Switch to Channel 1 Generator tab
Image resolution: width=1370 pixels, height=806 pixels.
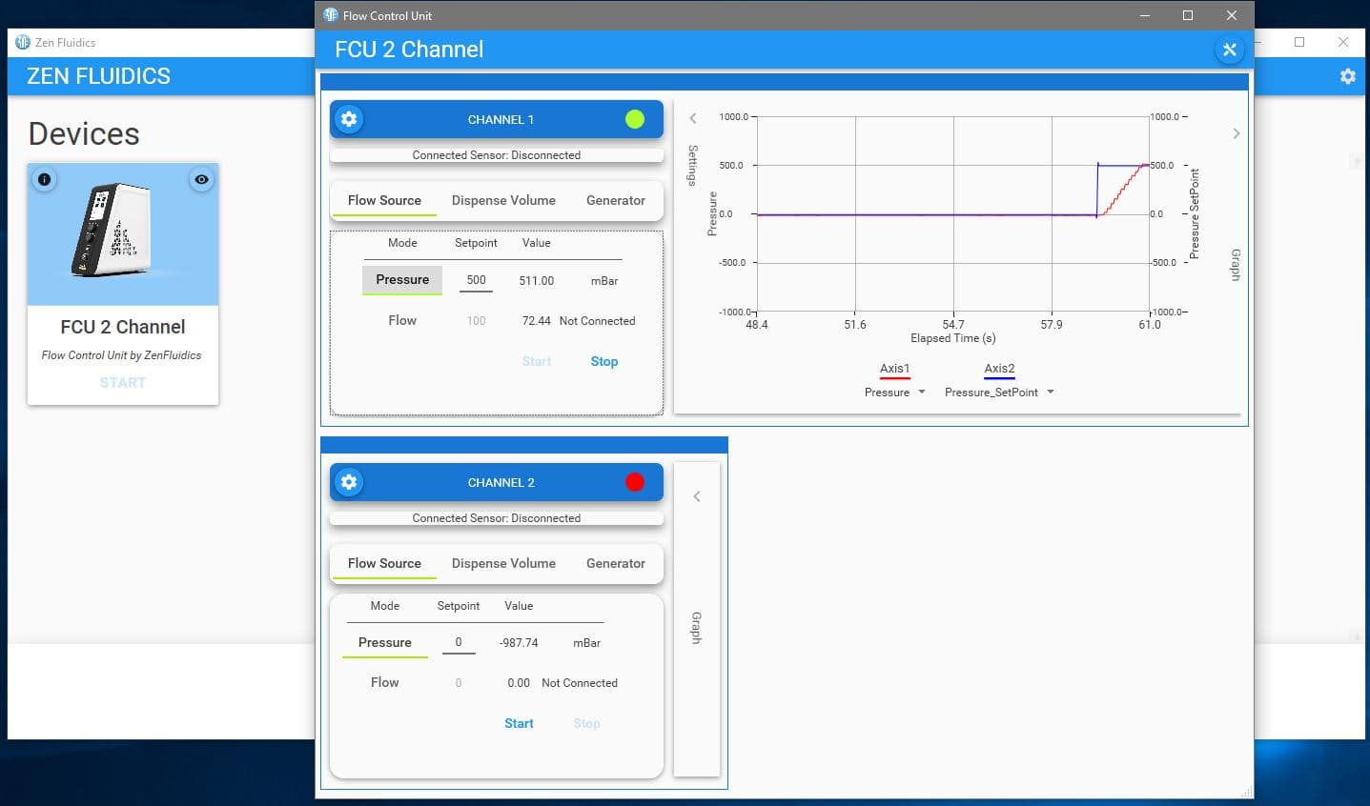point(616,200)
